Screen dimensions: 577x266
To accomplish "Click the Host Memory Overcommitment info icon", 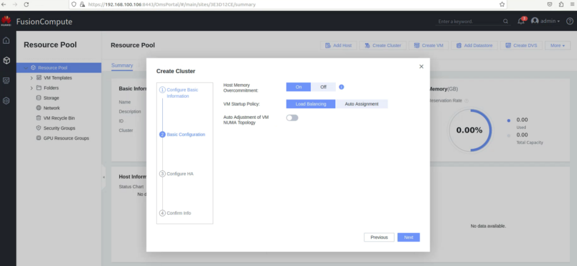I will coord(342,87).
